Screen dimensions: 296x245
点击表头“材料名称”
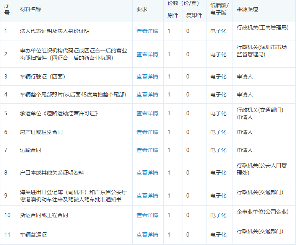point(31,9)
